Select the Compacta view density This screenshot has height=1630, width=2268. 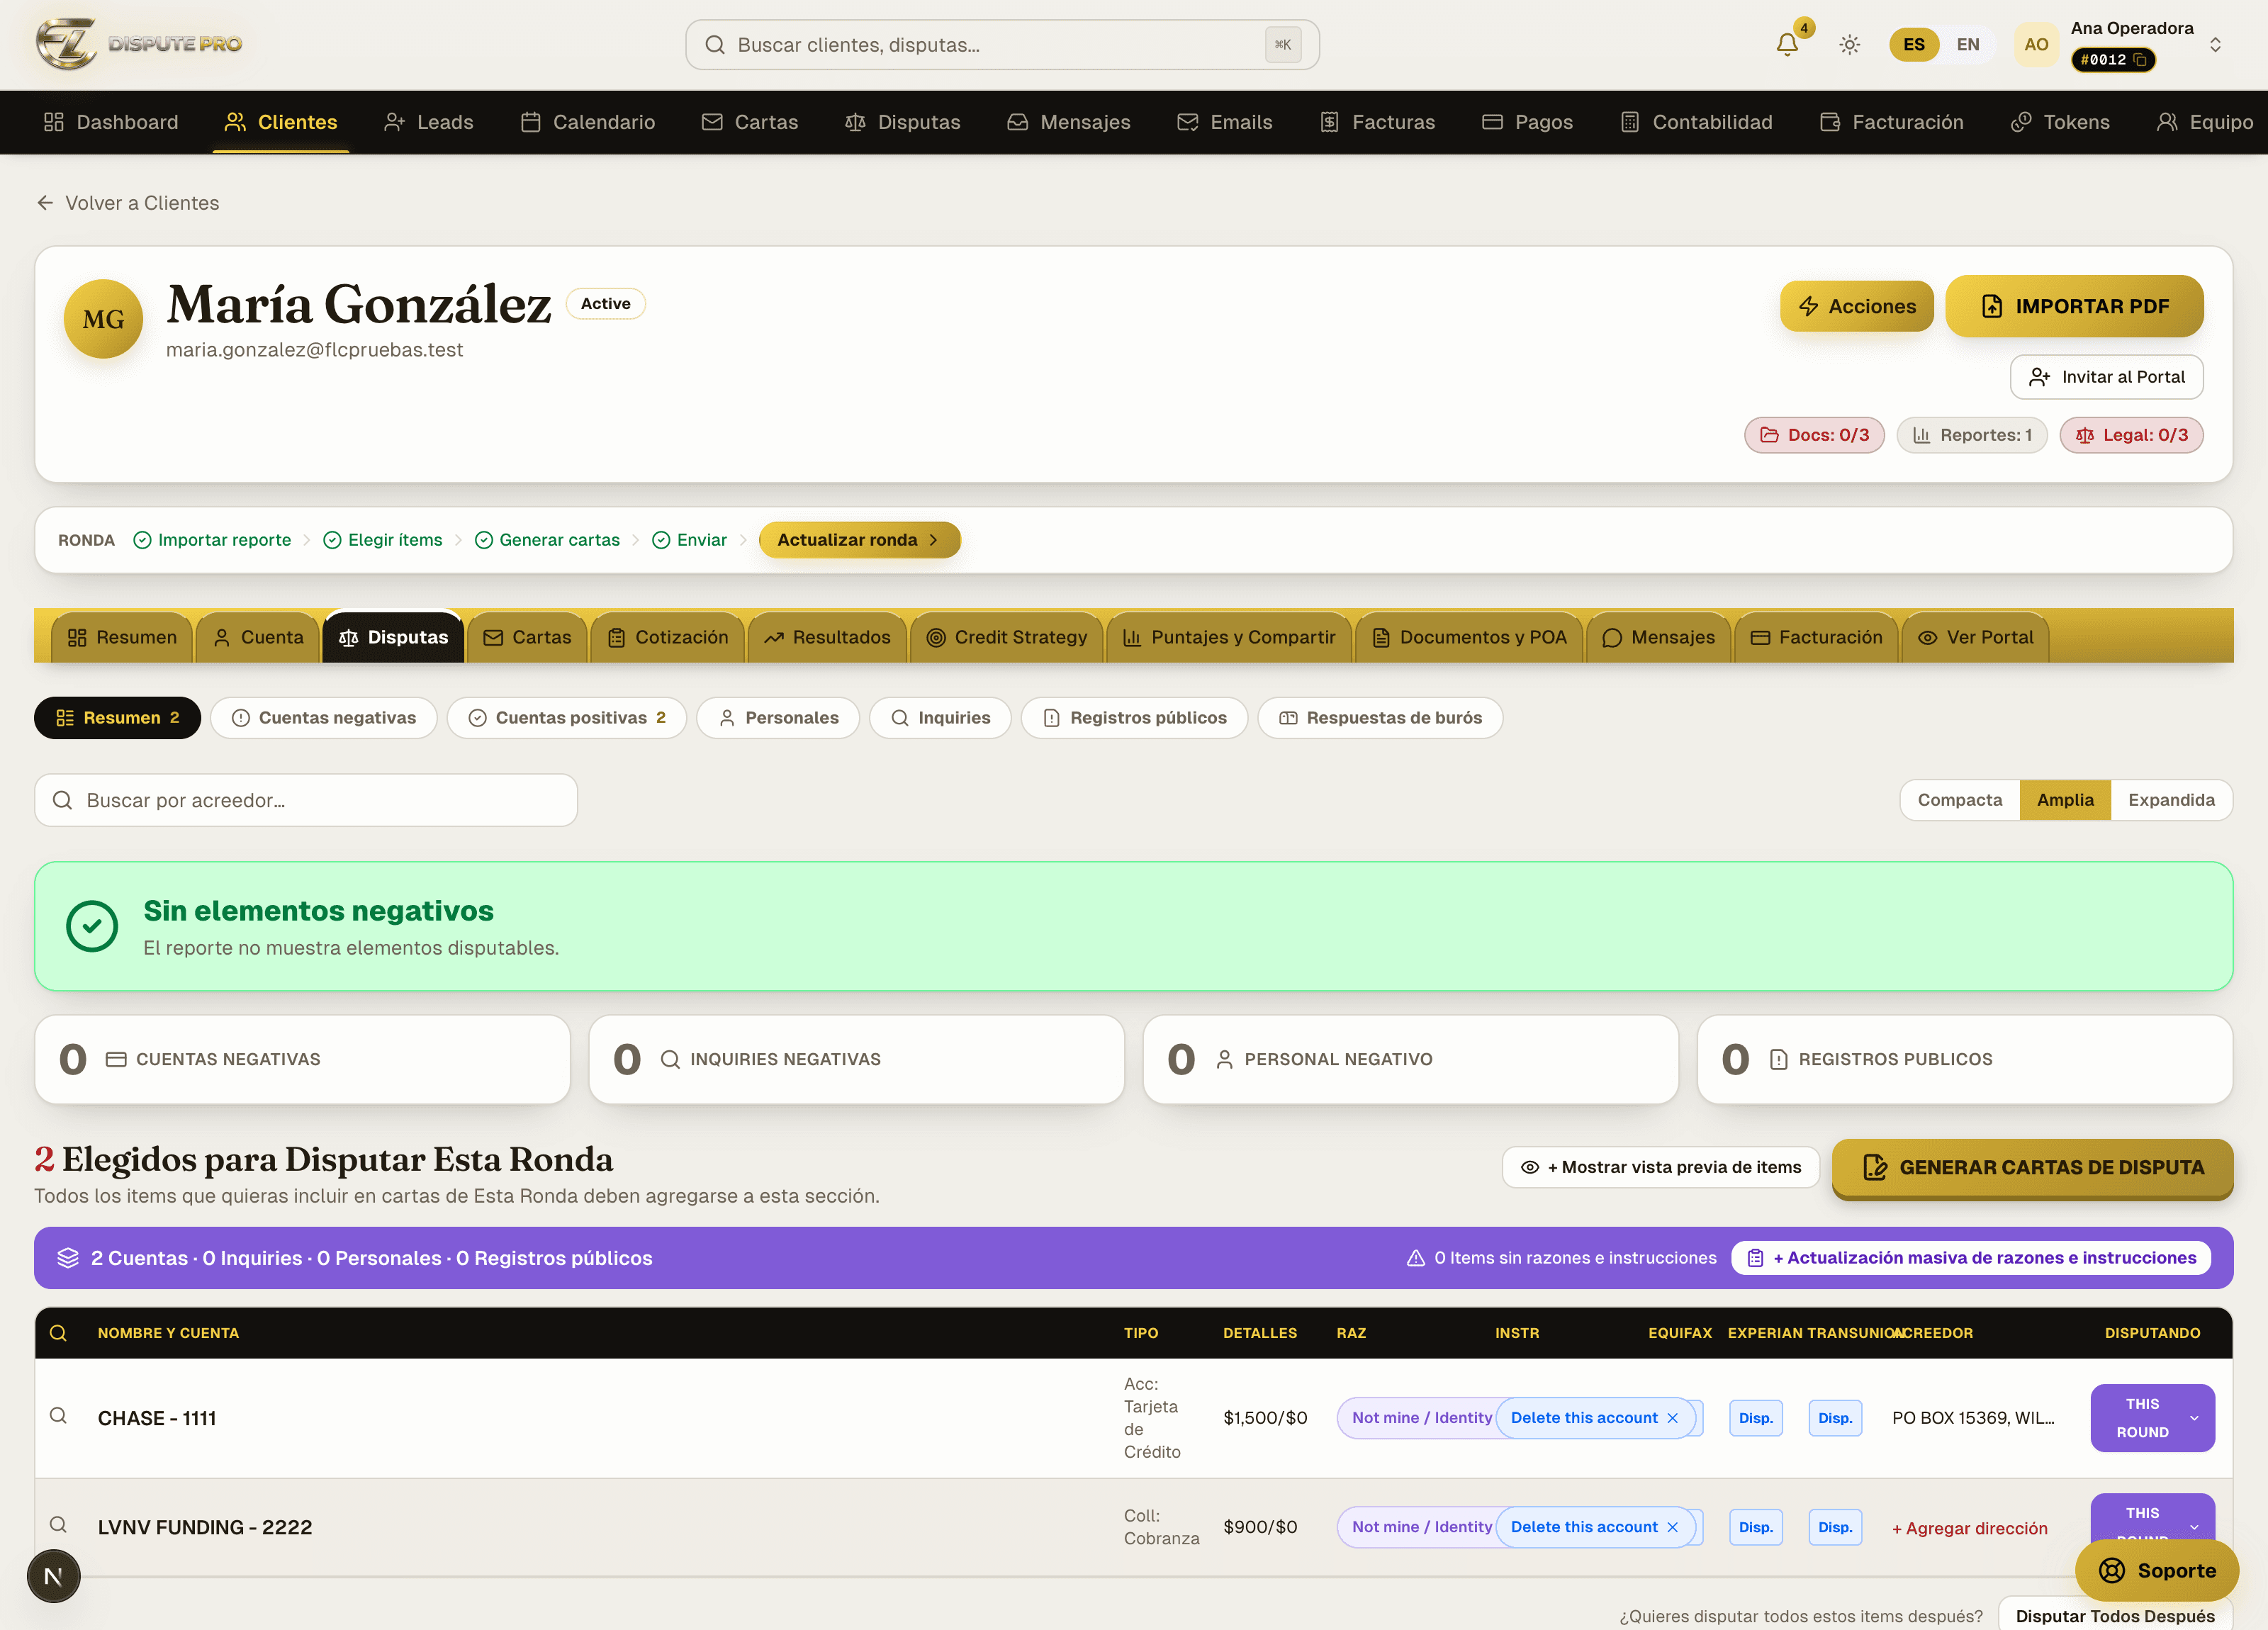pos(1960,800)
